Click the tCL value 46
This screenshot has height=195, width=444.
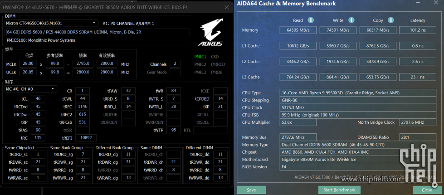(38, 99)
